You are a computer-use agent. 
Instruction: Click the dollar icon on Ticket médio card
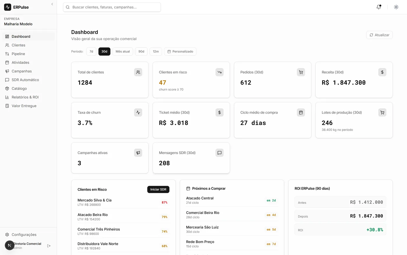[219, 112]
